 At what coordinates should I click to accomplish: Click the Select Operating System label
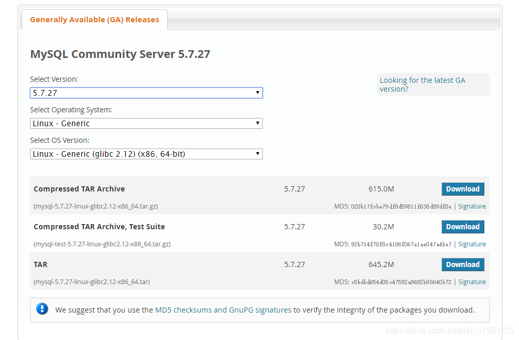(71, 110)
